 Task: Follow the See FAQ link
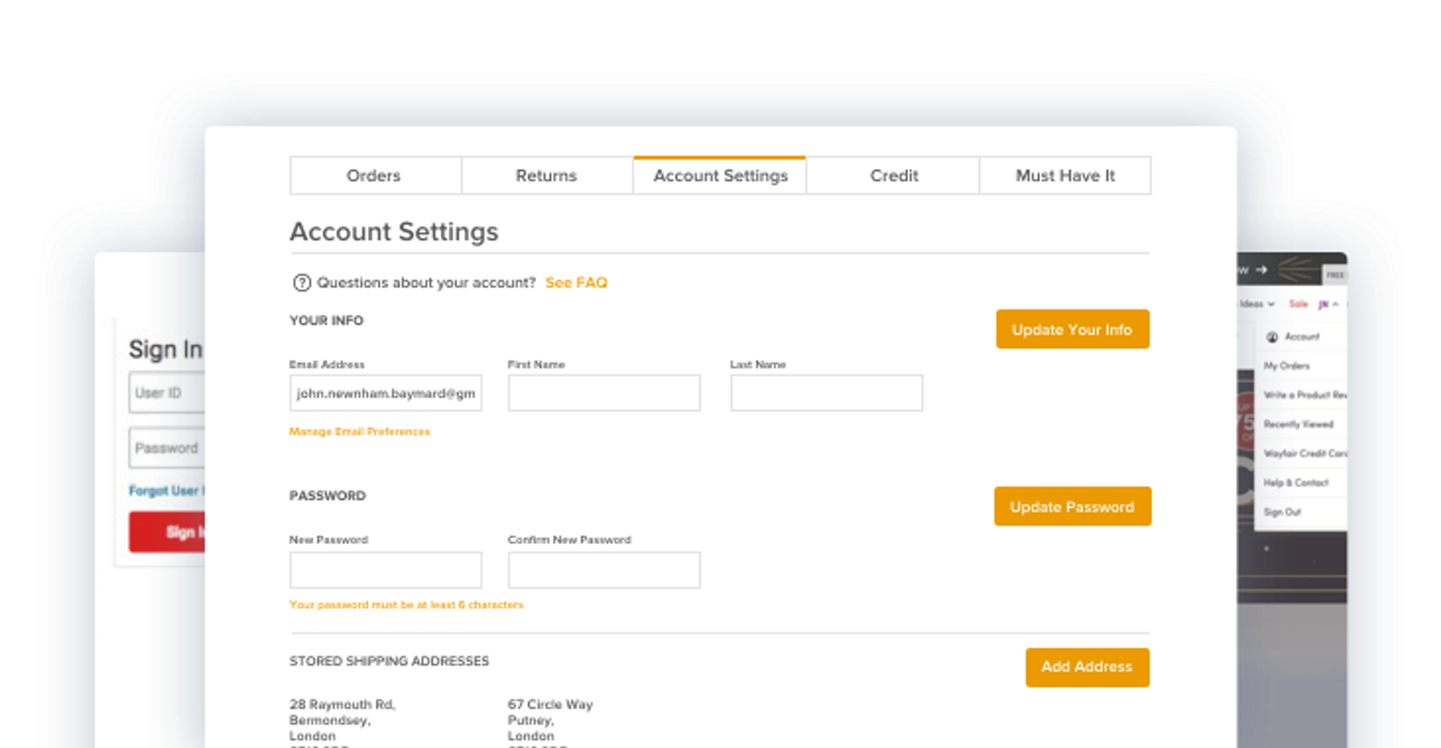pyautogui.click(x=576, y=283)
